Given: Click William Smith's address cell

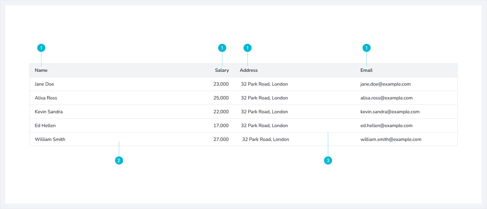Looking at the screenshot, I should pos(266,139).
